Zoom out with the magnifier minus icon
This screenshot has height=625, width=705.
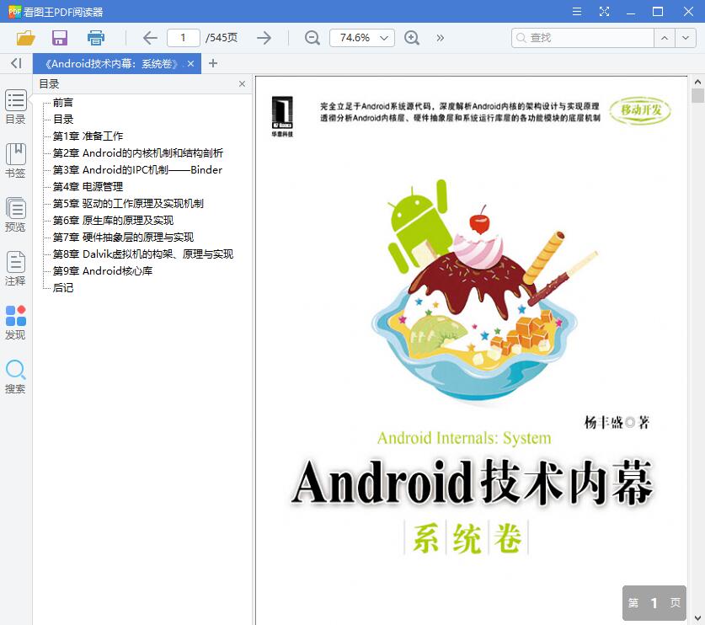pos(311,38)
